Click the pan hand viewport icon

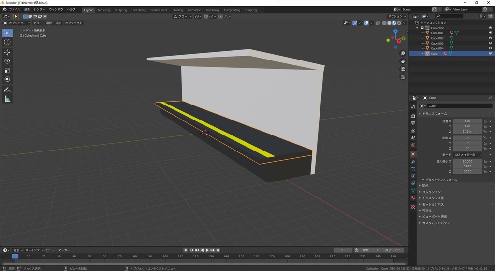click(x=403, y=61)
